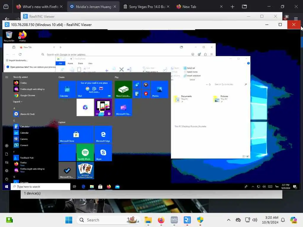This screenshot has width=303, height=227.
Task: Open the Maps small tile
Action: (x=146, y=94)
